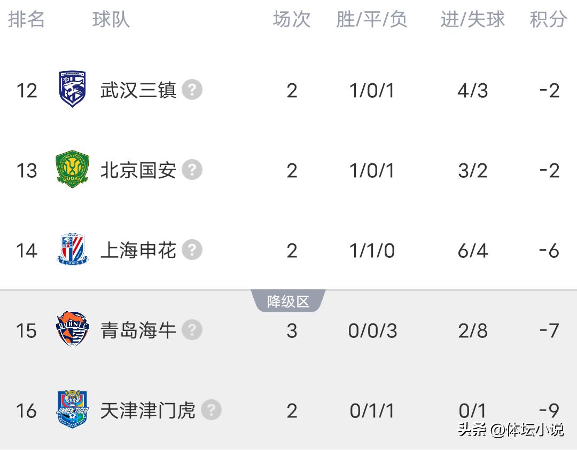Open the 天津津门虎 team page

click(148, 410)
